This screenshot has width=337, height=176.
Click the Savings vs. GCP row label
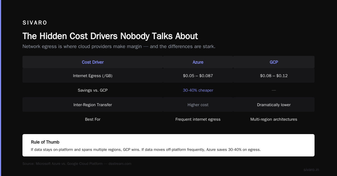point(93,90)
